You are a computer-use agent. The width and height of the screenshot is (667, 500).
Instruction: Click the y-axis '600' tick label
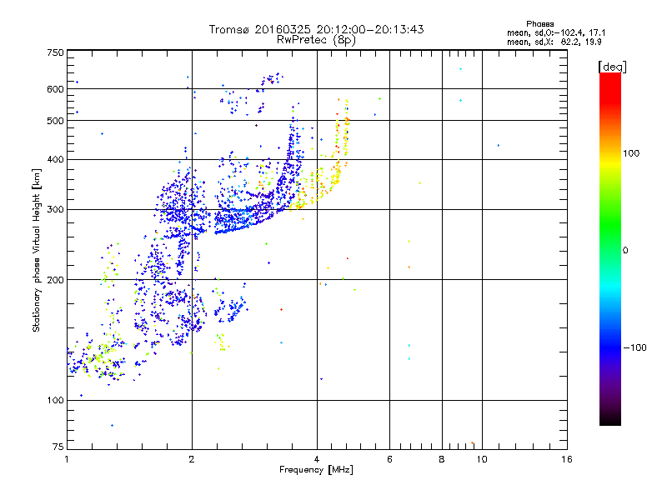[55, 89]
